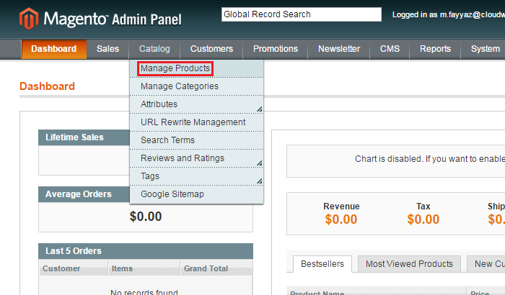This screenshot has height=295, width=505.
Task: Switch to the Bestsellers tab
Action: click(x=322, y=264)
